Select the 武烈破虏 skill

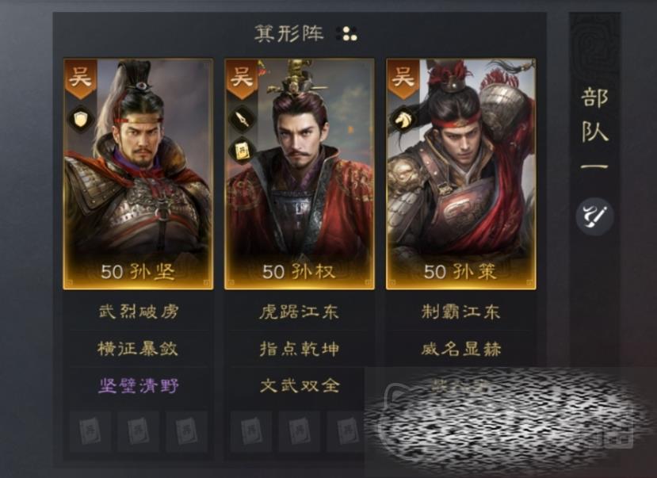pos(138,312)
